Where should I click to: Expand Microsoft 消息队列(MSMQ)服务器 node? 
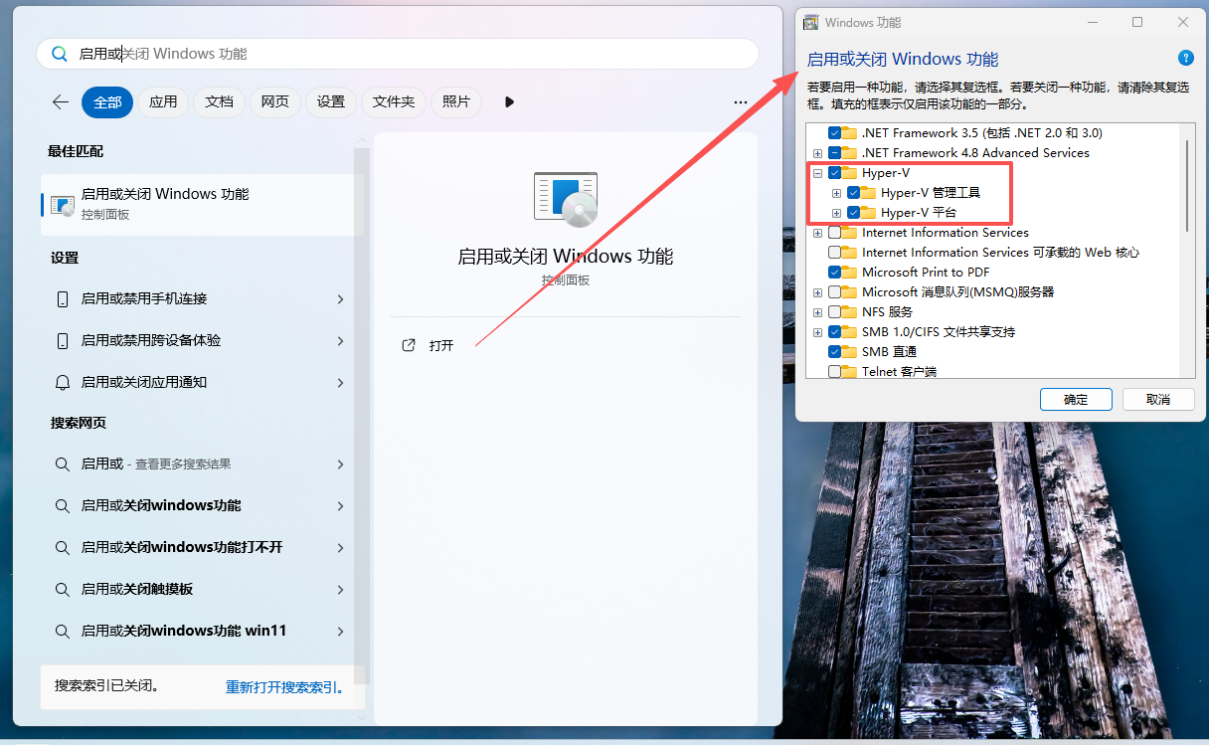[817, 292]
